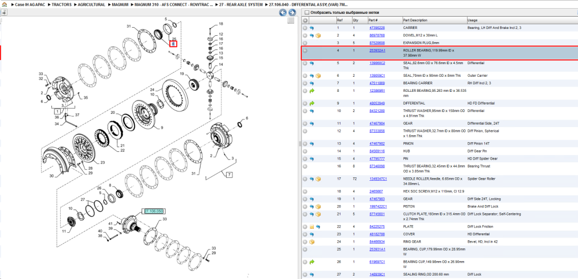Image resolution: width=578 pixels, height=279 pixels.
Task: Click blue arrow icon for SEAL 82.6mm row
Action: (x=312, y=64)
